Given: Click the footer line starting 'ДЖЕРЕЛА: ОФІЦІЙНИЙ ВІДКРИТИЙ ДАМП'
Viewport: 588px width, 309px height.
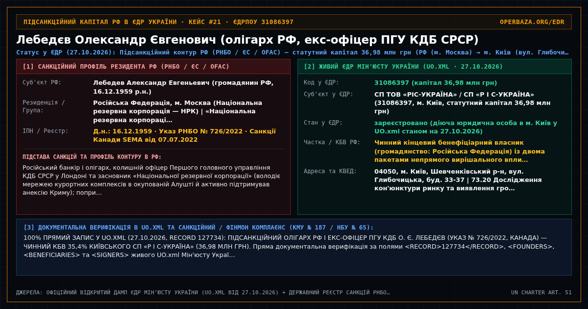Looking at the screenshot, I should click(x=203, y=292).
